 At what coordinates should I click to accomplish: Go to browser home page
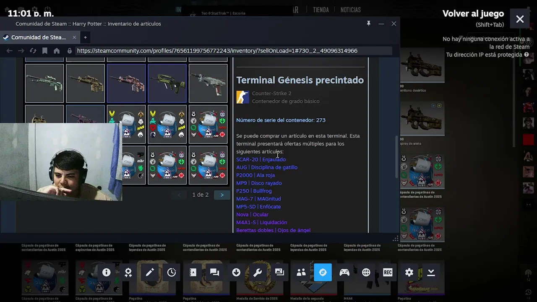coord(57,51)
